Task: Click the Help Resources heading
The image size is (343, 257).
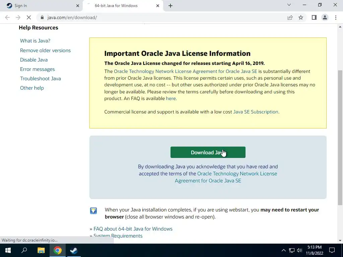Action: (x=39, y=28)
